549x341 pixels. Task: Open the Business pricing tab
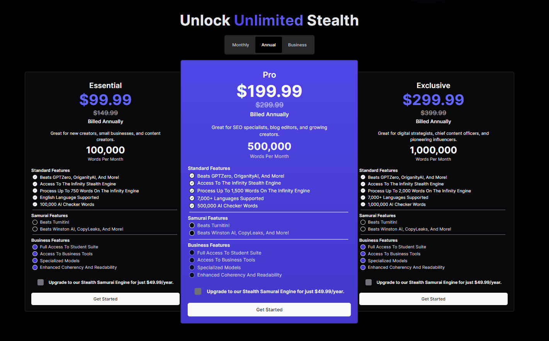coord(297,45)
